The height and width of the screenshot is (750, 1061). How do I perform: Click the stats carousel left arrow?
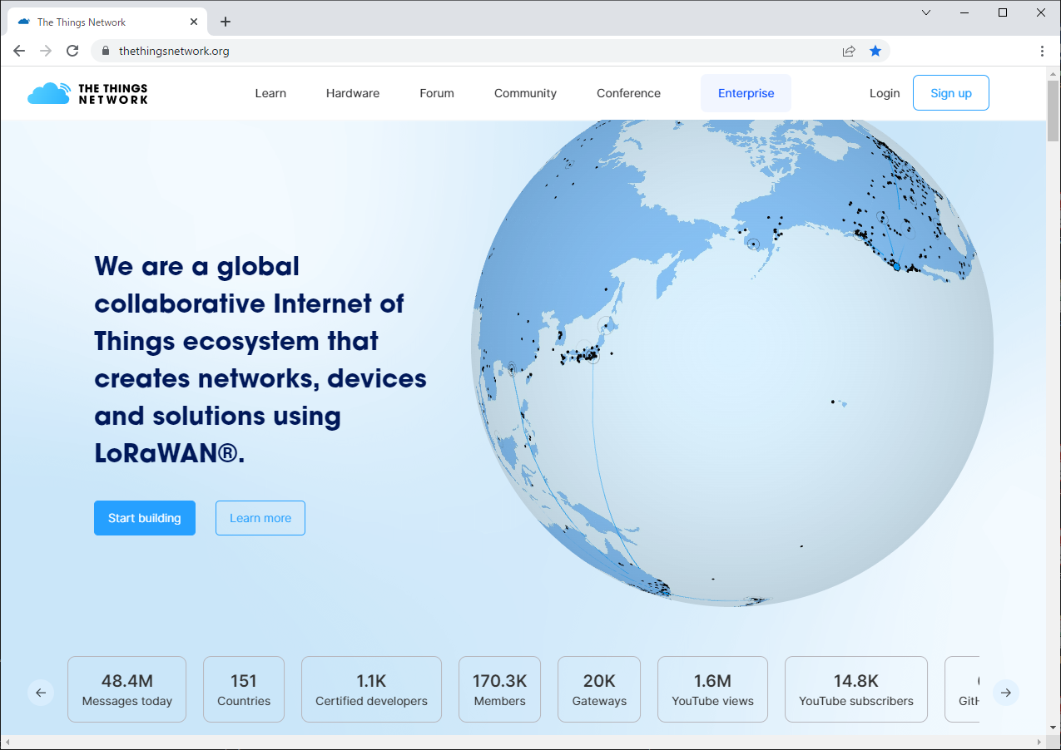pyautogui.click(x=41, y=692)
